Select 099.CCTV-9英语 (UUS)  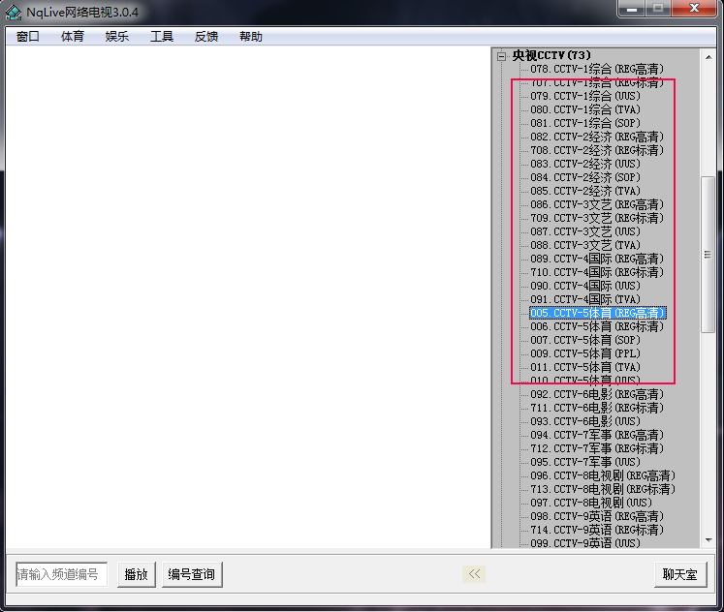[585, 543]
